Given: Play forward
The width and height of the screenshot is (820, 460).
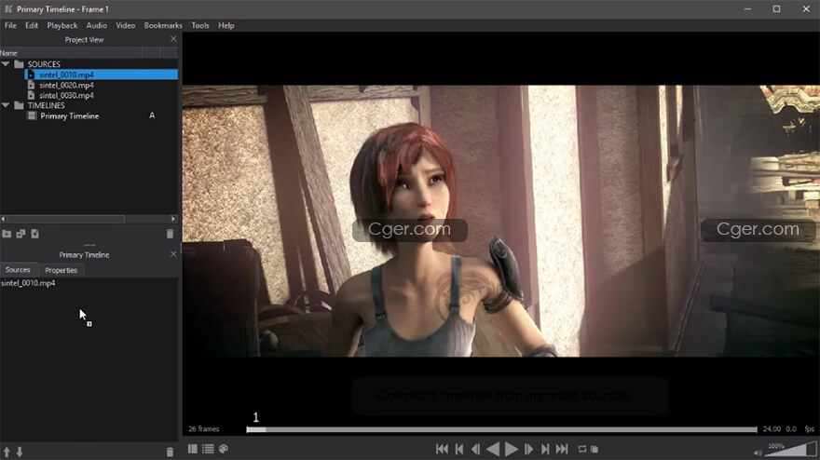Looking at the screenshot, I should click(x=512, y=449).
